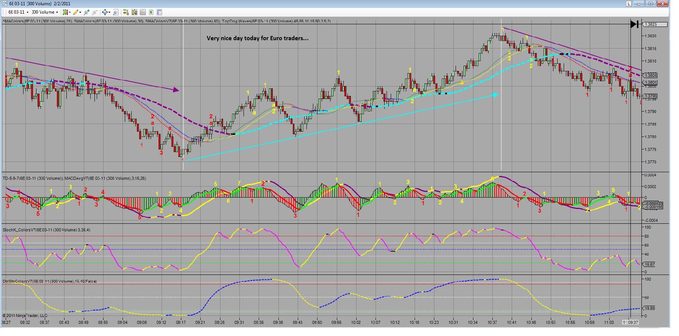This screenshot has height=336, width=679.
Task: Select the cyan trend line arrowhead
Action: click(495, 95)
